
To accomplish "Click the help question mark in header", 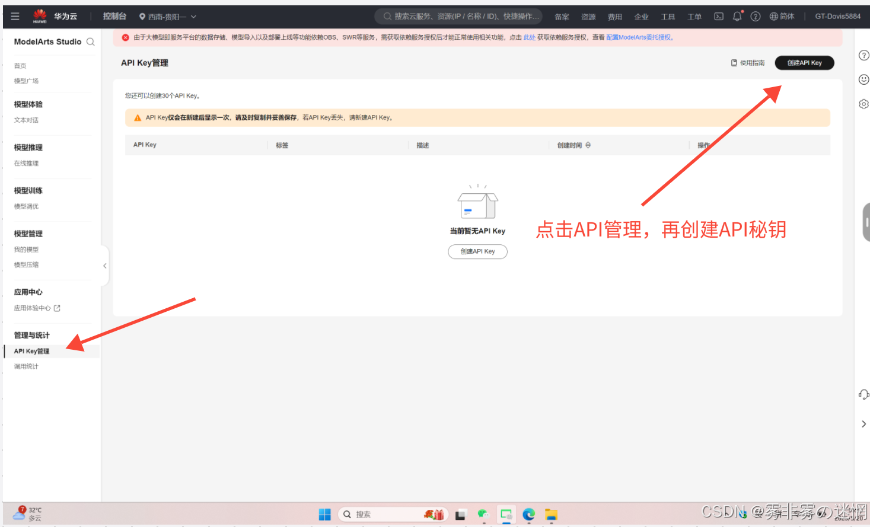I will tap(756, 17).
